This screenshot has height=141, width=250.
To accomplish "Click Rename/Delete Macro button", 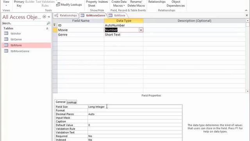I will [x=136, y=4].
